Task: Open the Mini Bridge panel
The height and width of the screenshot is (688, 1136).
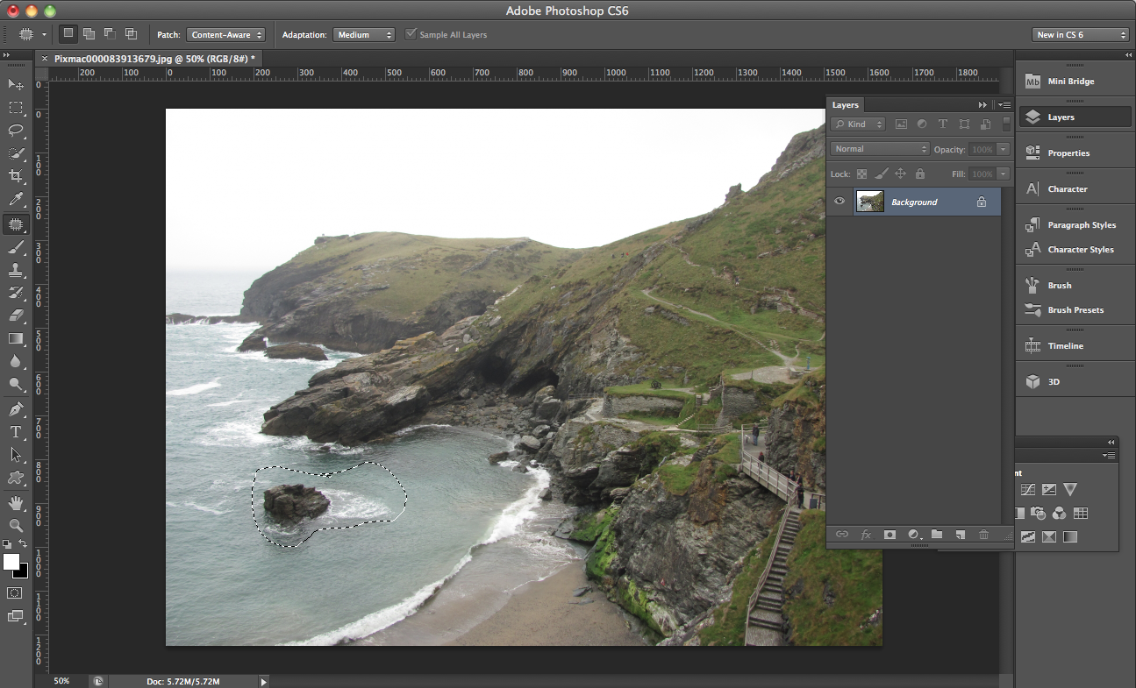Action: 1070,82
